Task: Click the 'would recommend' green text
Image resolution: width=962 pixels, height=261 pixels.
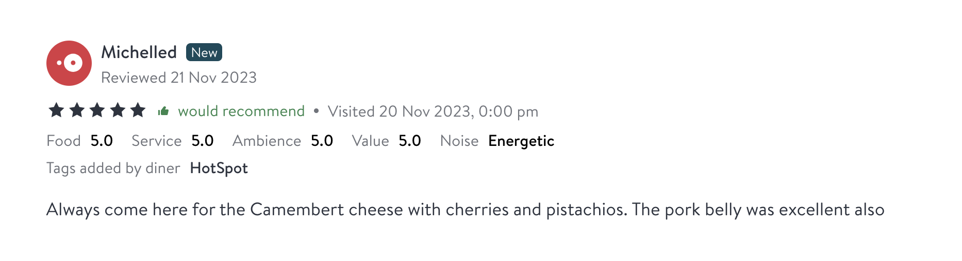Action: [x=241, y=111]
